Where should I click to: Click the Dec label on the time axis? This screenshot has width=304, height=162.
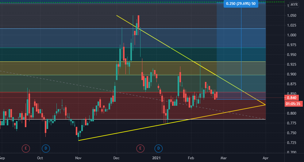point(117,158)
